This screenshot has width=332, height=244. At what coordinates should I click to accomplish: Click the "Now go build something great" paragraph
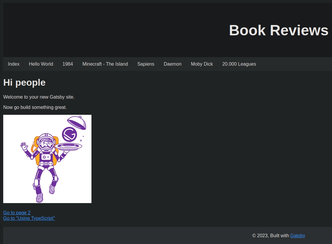pos(35,107)
